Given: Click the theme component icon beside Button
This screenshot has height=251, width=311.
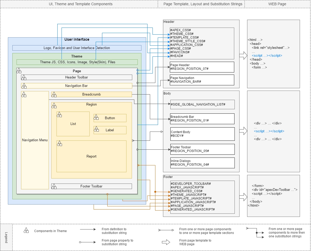Looking at the screenshot, I should [96, 117].
